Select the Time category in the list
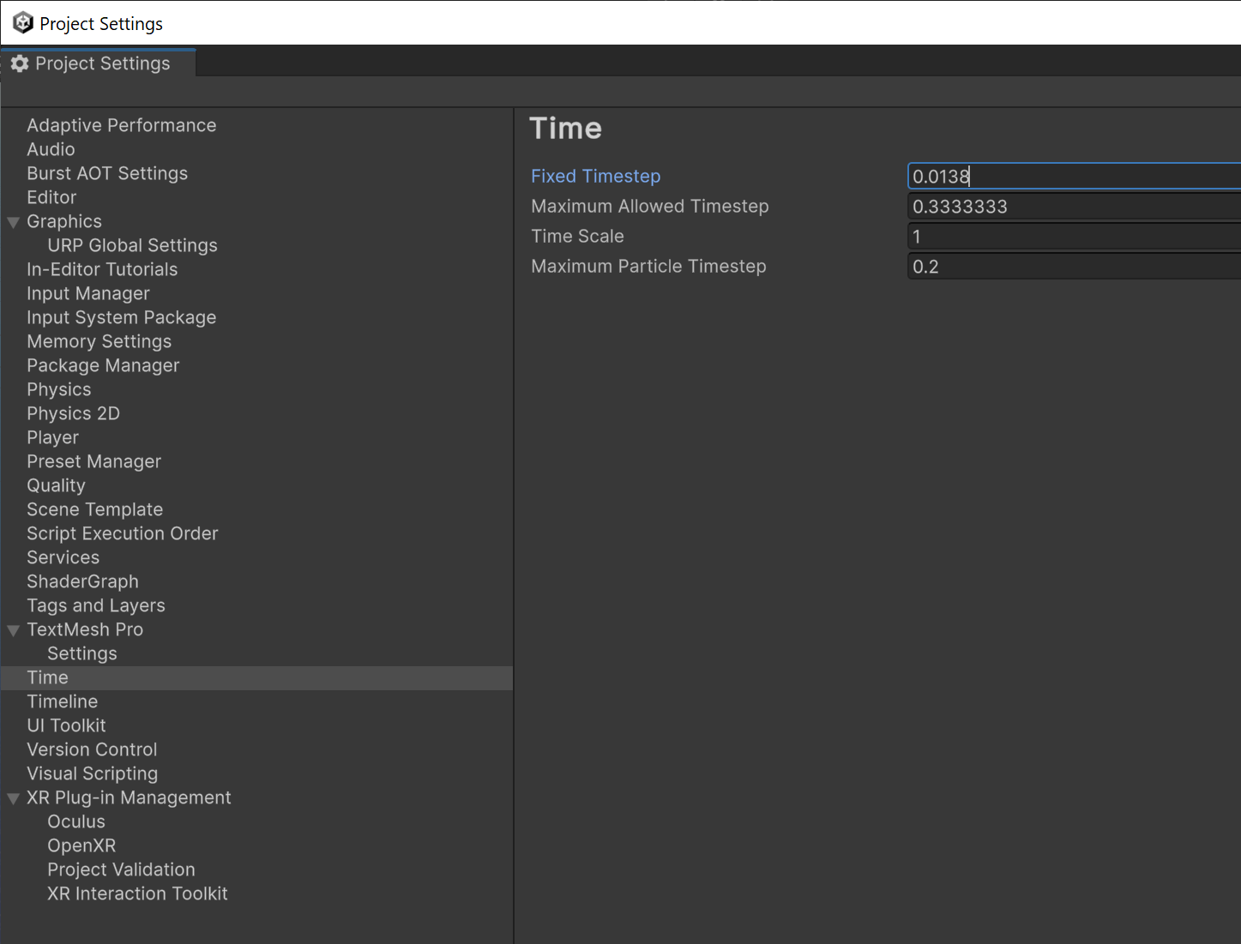1241x944 pixels. tap(257, 677)
